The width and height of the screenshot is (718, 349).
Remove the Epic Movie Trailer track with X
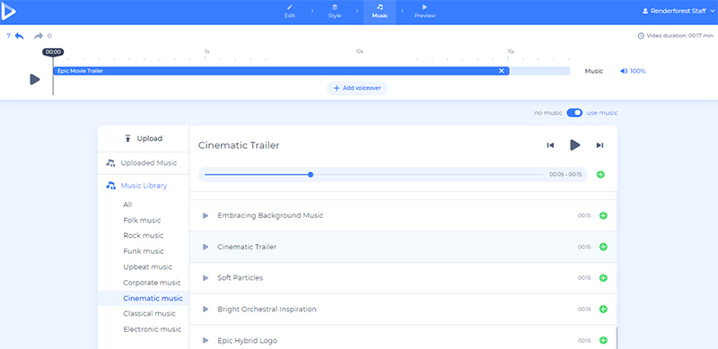pyautogui.click(x=502, y=71)
